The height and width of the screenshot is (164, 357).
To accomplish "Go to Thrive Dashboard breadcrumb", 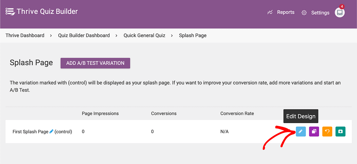I will [25, 35].
